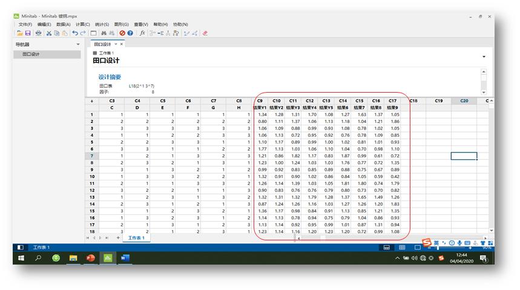
Task: Expand the output pane options arrow at right
Action: (484, 57)
